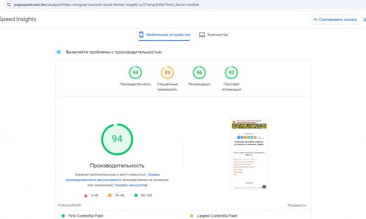Select the 92 Поисковая оптимизация score gauge

pyautogui.click(x=231, y=73)
